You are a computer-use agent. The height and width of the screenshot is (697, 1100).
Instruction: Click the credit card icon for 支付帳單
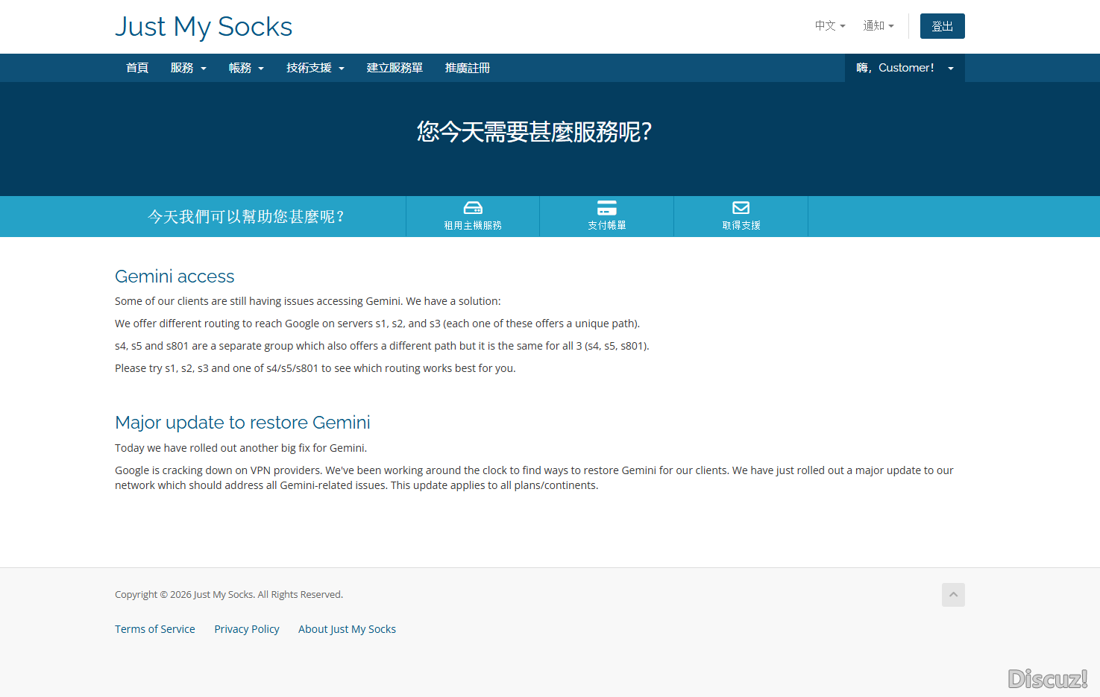(x=606, y=208)
